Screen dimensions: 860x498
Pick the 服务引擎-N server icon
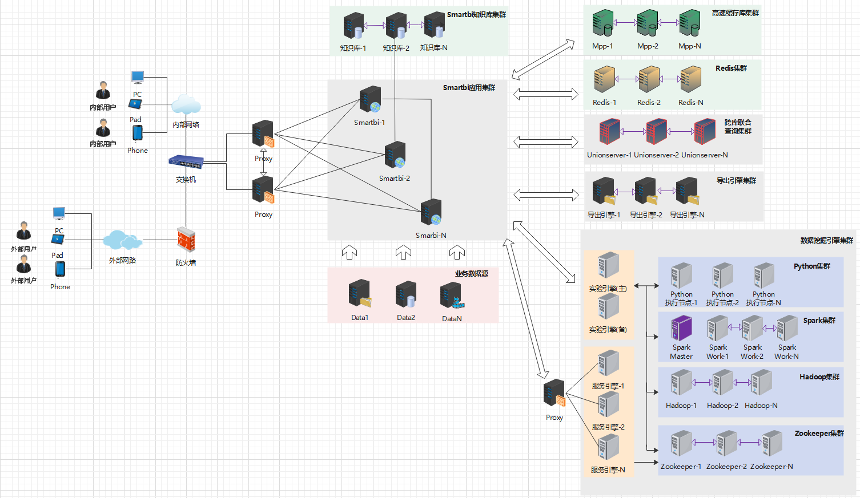pos(609,447)
